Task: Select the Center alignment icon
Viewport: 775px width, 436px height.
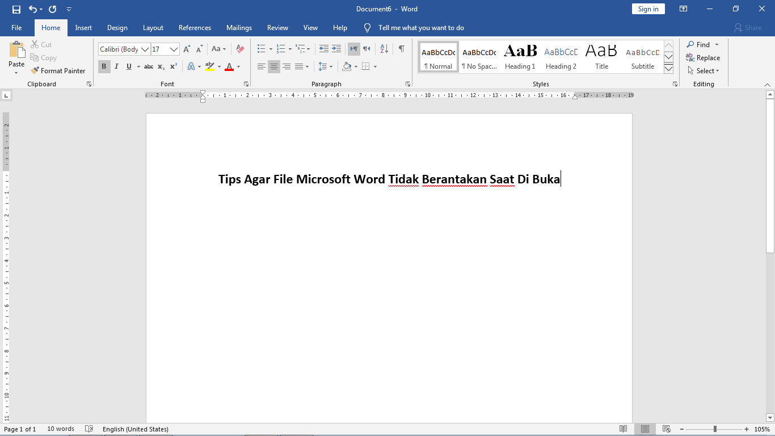Action: 273,66
